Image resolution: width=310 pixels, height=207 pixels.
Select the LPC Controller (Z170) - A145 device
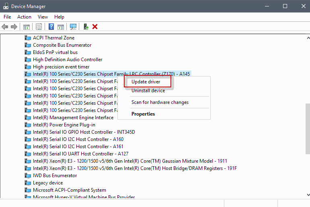111,74
